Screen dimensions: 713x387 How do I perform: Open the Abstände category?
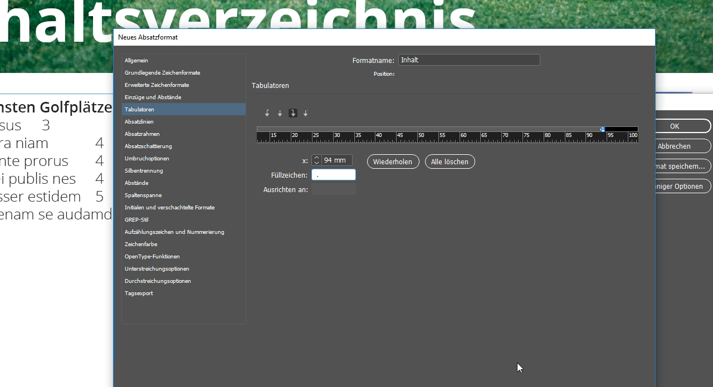(183, 183)
